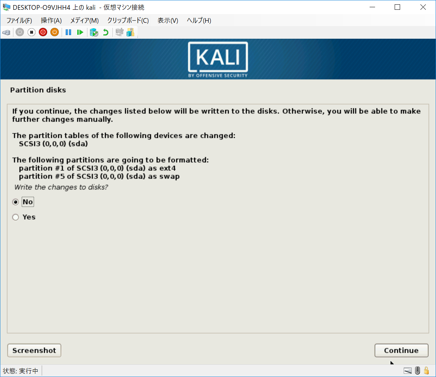Click the orange Save state icon
Image resolution: width=436 pixels, height=377 pixels.
55,33
